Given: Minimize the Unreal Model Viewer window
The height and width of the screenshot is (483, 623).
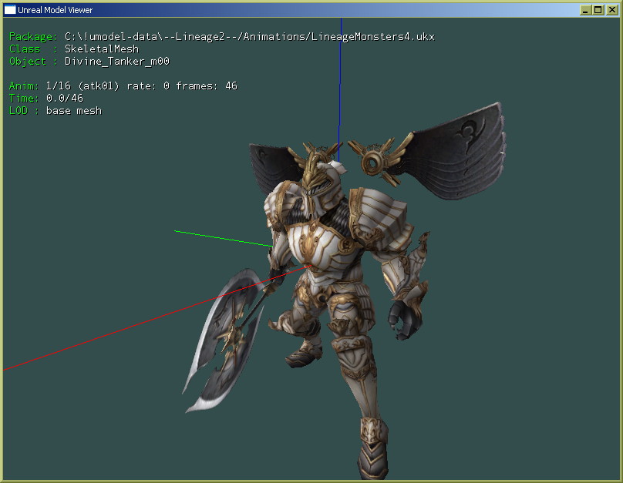Looking at the screenshot, I should click(x=585, y=10).
